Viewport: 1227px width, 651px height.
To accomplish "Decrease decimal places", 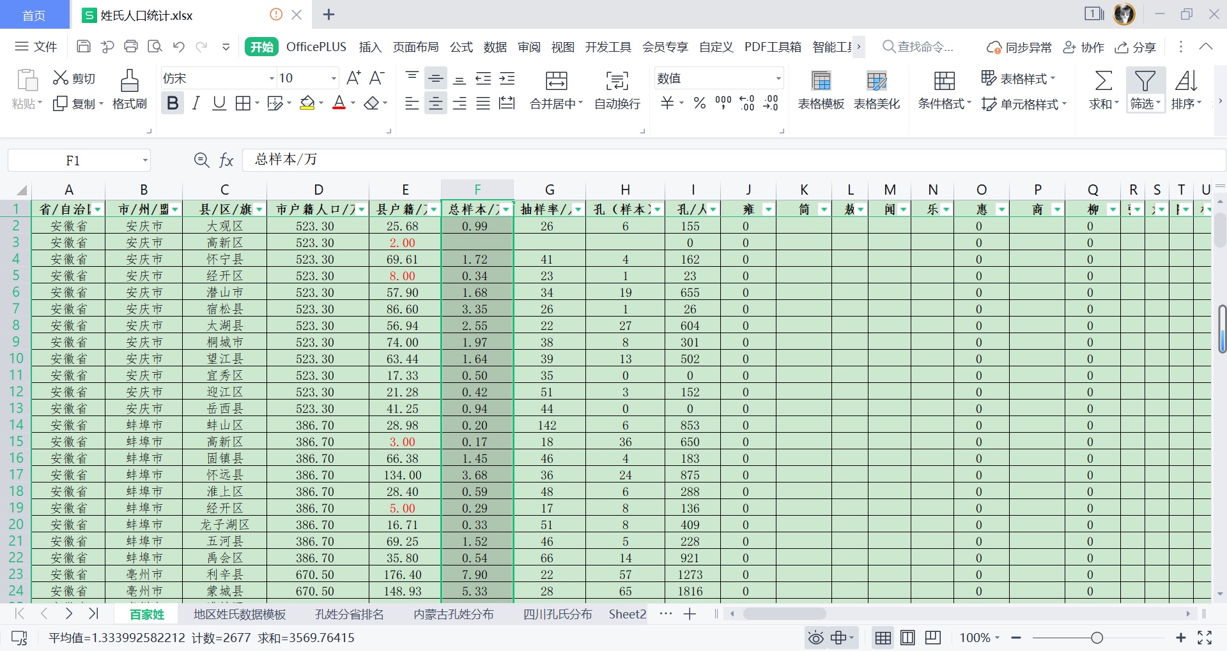I will tap(771, 103).
